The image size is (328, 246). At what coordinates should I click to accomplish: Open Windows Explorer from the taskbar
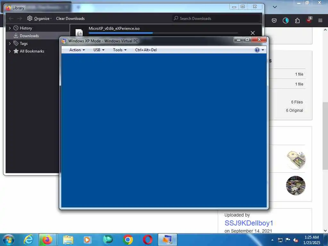pyautogui.click(x=68, y=240)
